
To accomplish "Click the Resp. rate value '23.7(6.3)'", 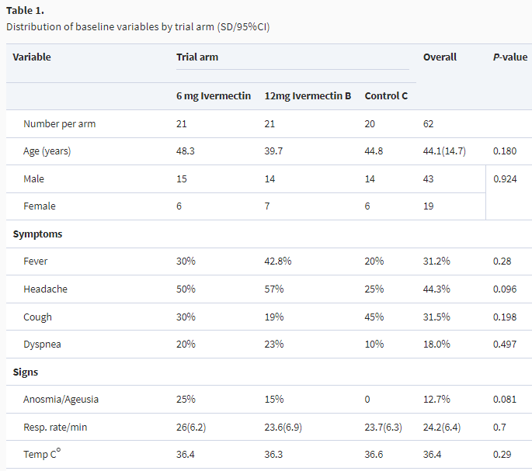I will 383,428.
